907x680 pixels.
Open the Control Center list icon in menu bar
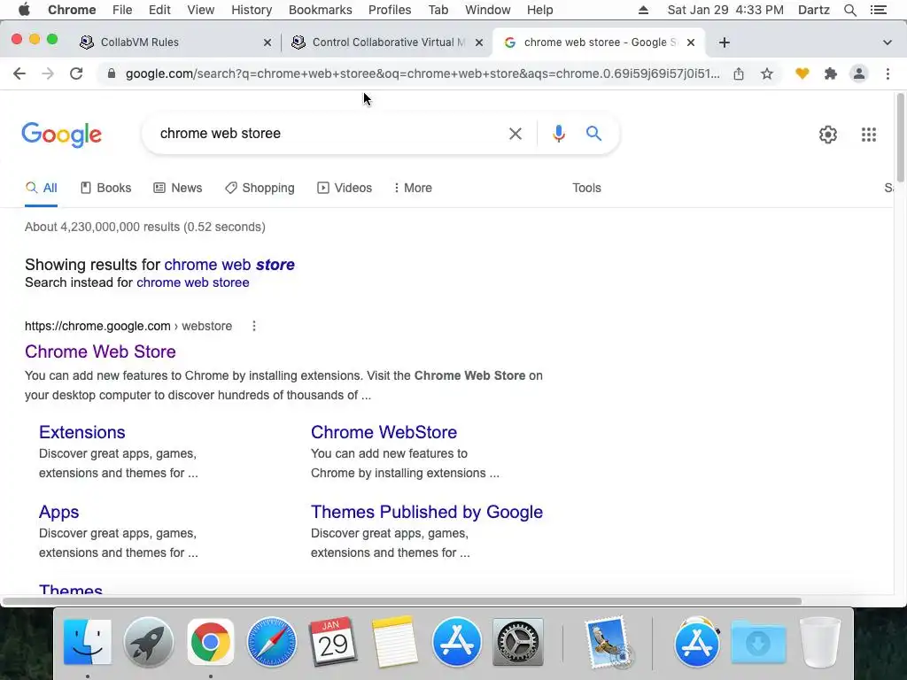878,10
